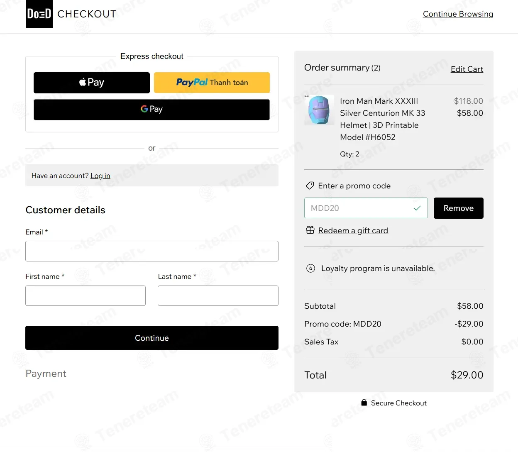The image size is (518, 454).
Task: Focus the Email input field
Action: tap(152, 251)
